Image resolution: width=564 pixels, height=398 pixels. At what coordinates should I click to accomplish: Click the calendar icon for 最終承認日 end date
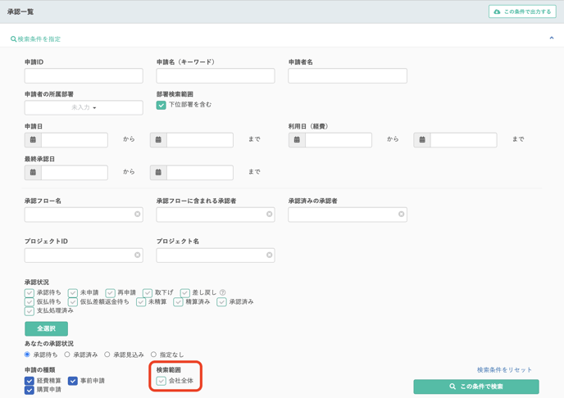158,173
